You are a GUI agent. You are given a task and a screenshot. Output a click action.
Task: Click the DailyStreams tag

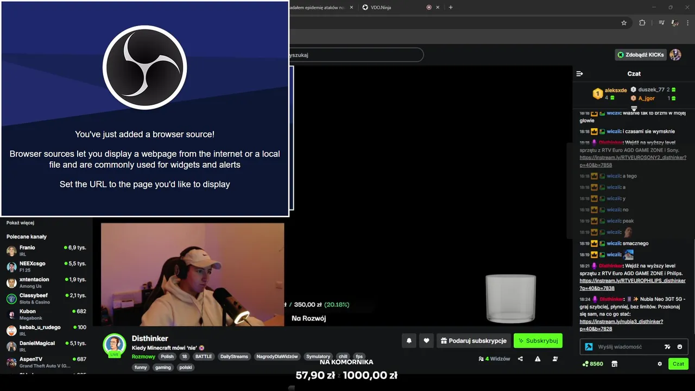234,357
